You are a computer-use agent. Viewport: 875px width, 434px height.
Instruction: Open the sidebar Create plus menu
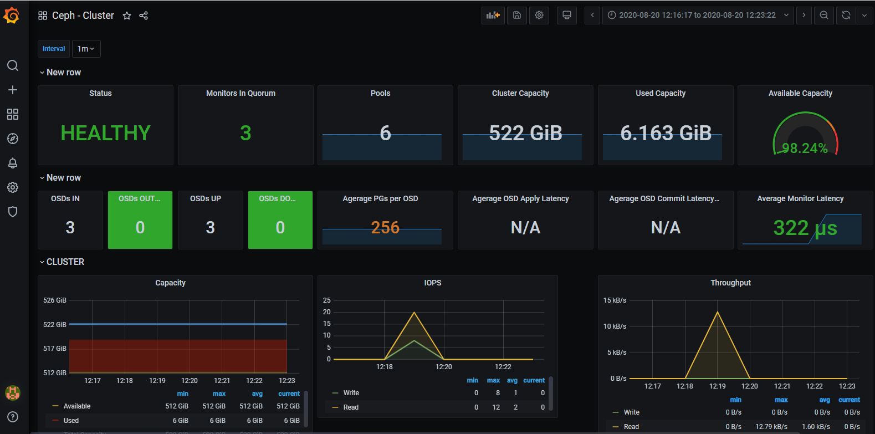coord(13,90)
